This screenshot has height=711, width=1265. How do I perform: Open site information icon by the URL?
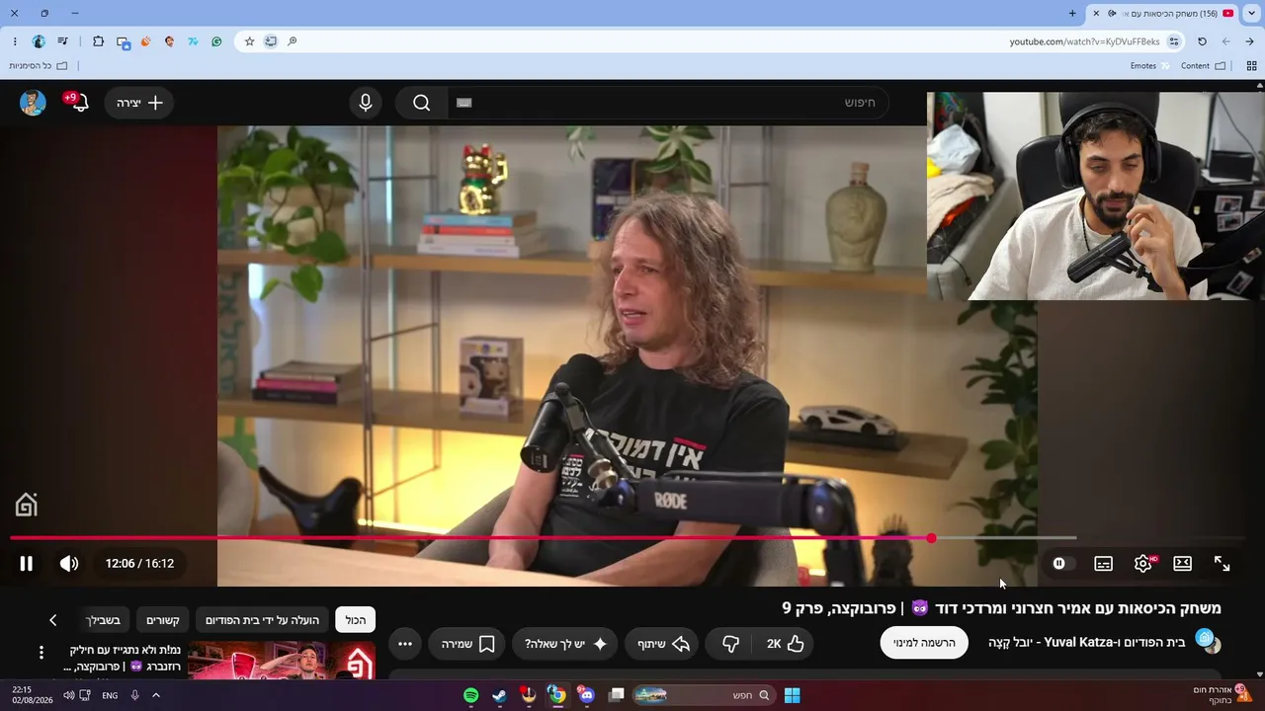tap(1174, 41)
